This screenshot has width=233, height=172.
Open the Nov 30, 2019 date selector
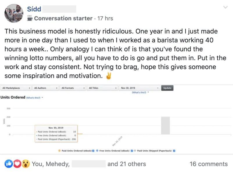click(139, 88)
